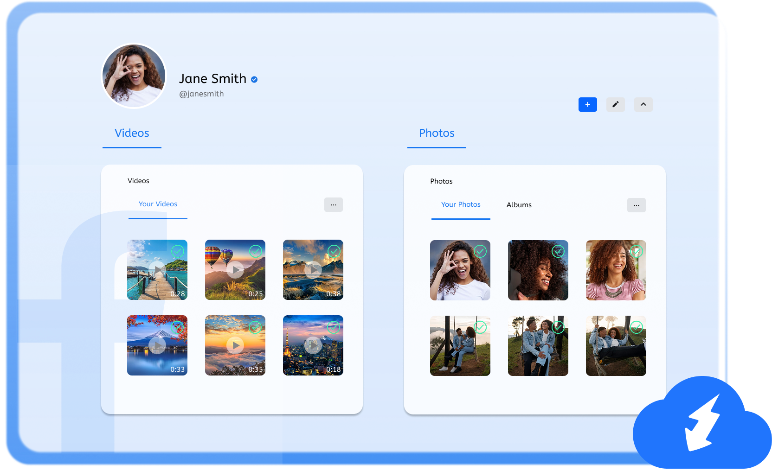The height and width of the screenshot is (471, 772).
Task: Select the Your Photos tab
Action: (461, 204)
